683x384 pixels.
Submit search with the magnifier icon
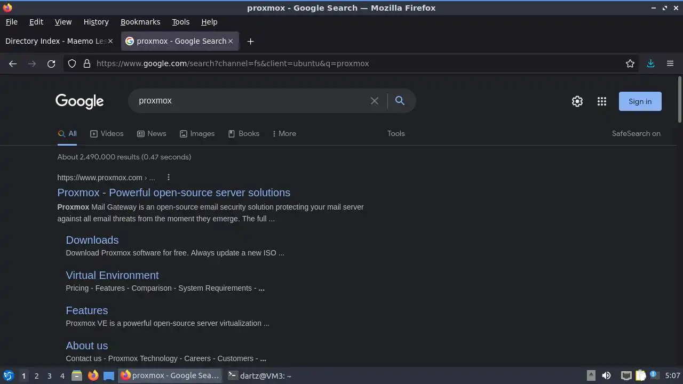pyautogui.click(x=400, y=100)
